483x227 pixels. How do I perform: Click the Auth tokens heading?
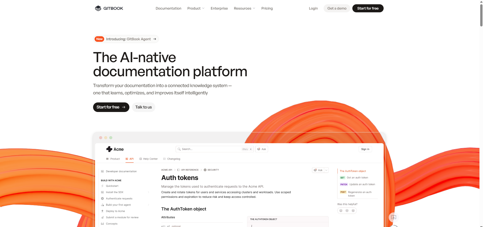(180, 178)
